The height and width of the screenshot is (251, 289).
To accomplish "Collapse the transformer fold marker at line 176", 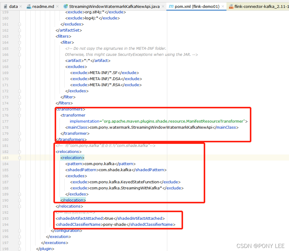I will click(19, 115).
